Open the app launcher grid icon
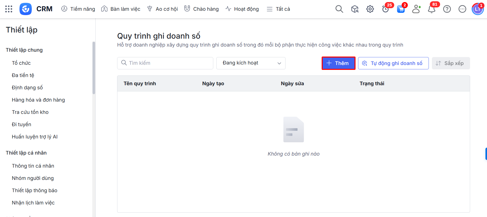The image size is (487, 217). pyautogui.click(x=9, y=9)
